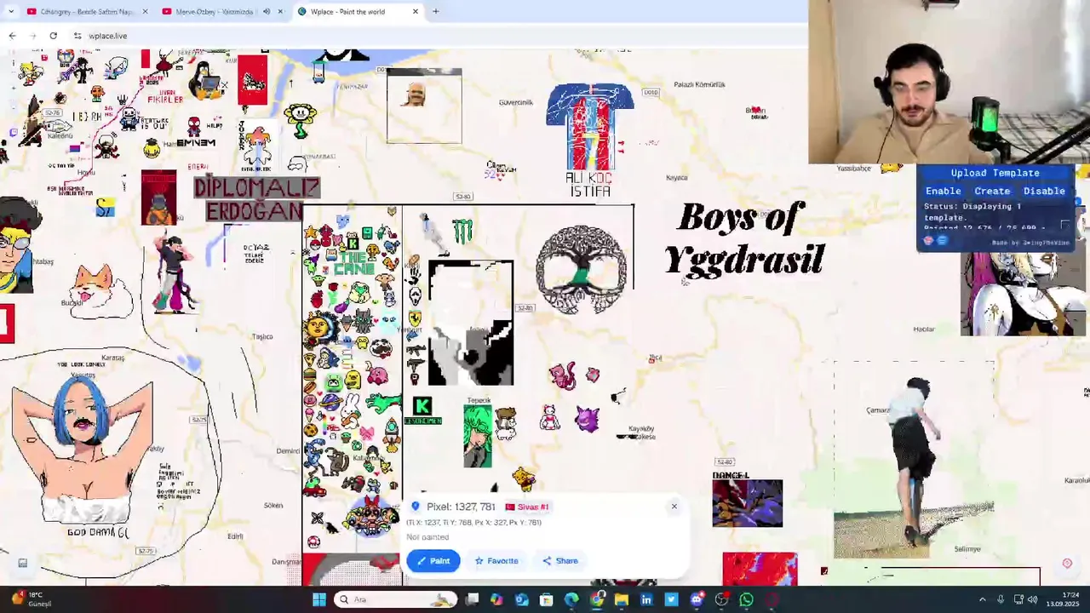Click the red round icon in the template overlay
Image resolution: width=1090 pixels, height=613 pixels.
(x=929, y=241)
